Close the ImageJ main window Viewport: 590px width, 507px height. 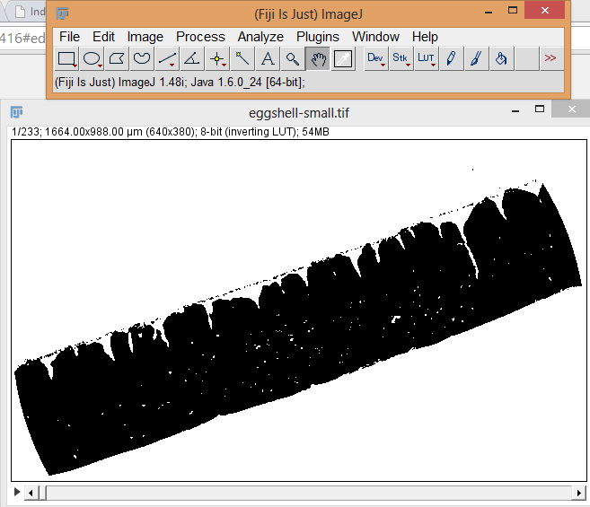pyautogui.click(x=544, y=11)
